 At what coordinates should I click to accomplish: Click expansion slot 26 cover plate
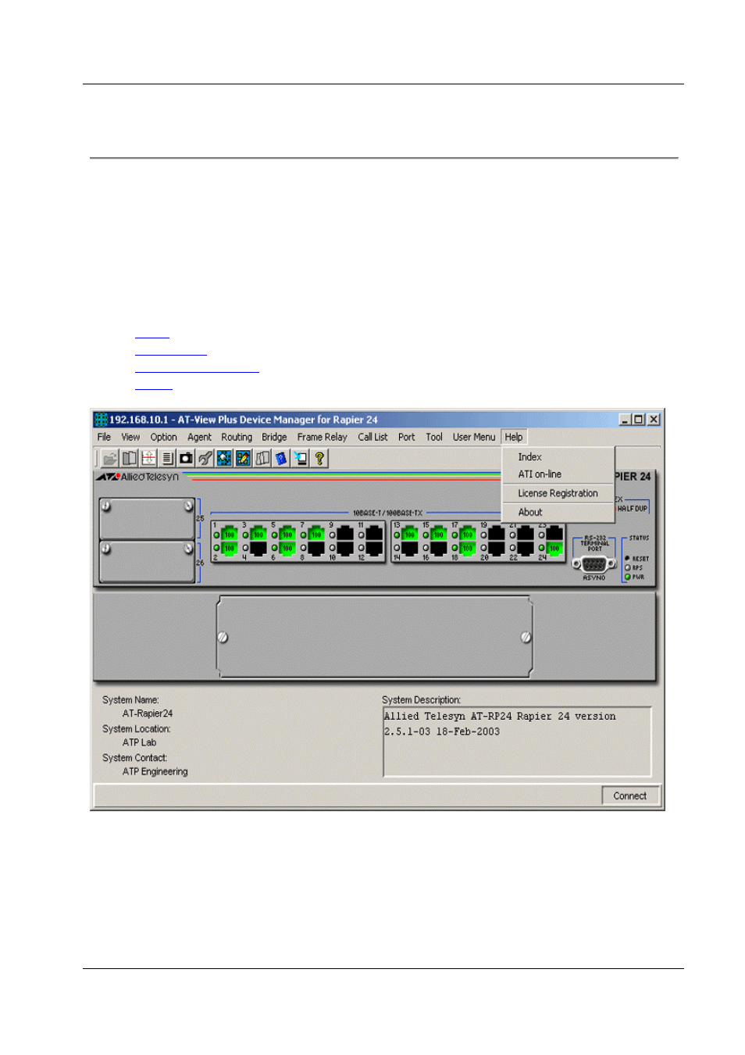pyautogui.click(x=147, y=562)
